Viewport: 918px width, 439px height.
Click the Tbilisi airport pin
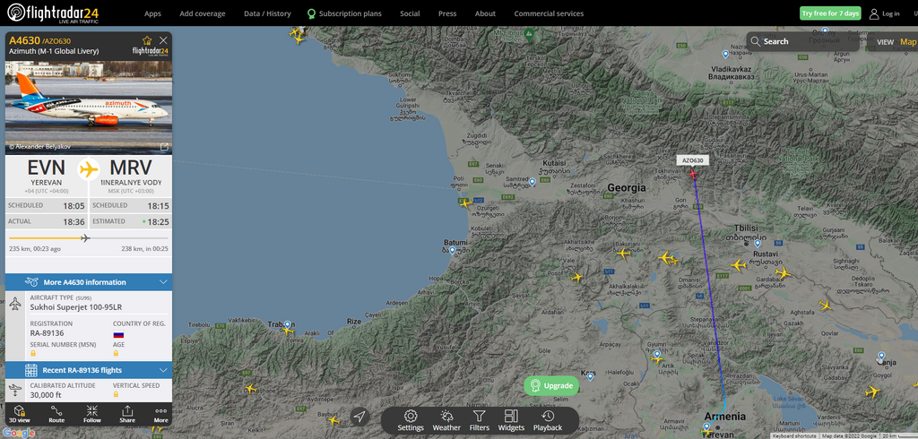[x=758, y=243]
